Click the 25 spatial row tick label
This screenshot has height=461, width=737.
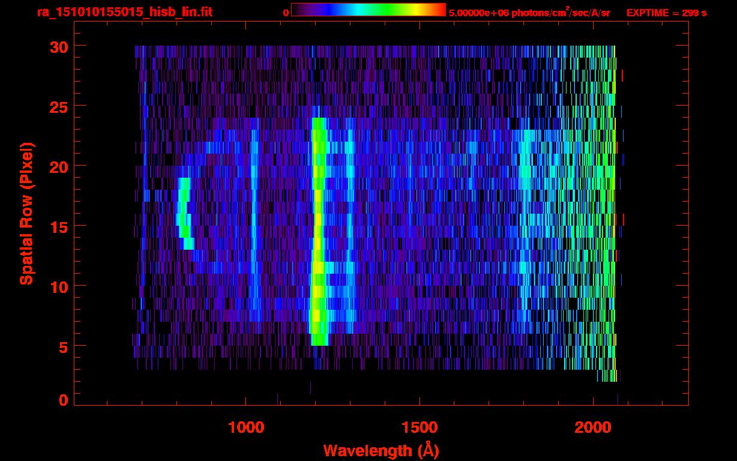[58, 106]
